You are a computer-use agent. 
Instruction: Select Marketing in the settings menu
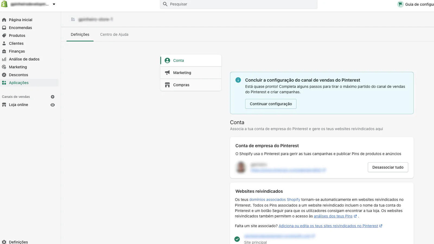[x=191, y=73]
